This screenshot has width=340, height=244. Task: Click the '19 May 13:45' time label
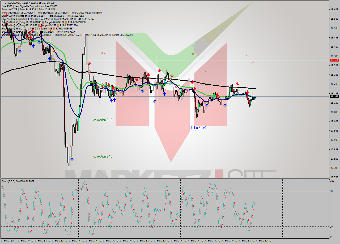point(144,241)
